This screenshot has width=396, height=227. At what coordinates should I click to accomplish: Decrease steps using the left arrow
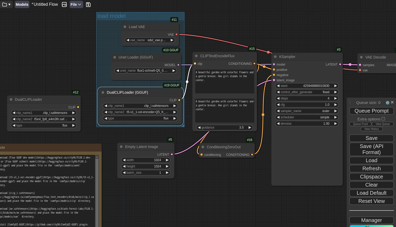coord(278,98)
